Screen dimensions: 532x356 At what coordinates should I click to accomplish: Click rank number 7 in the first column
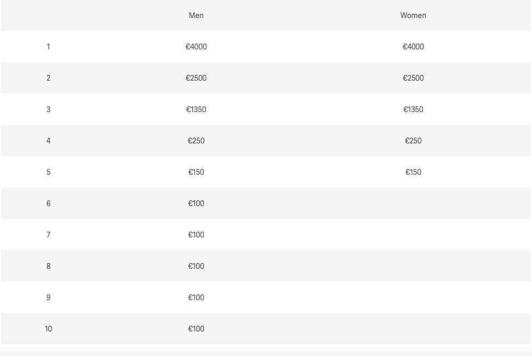(x=48, y=235)
